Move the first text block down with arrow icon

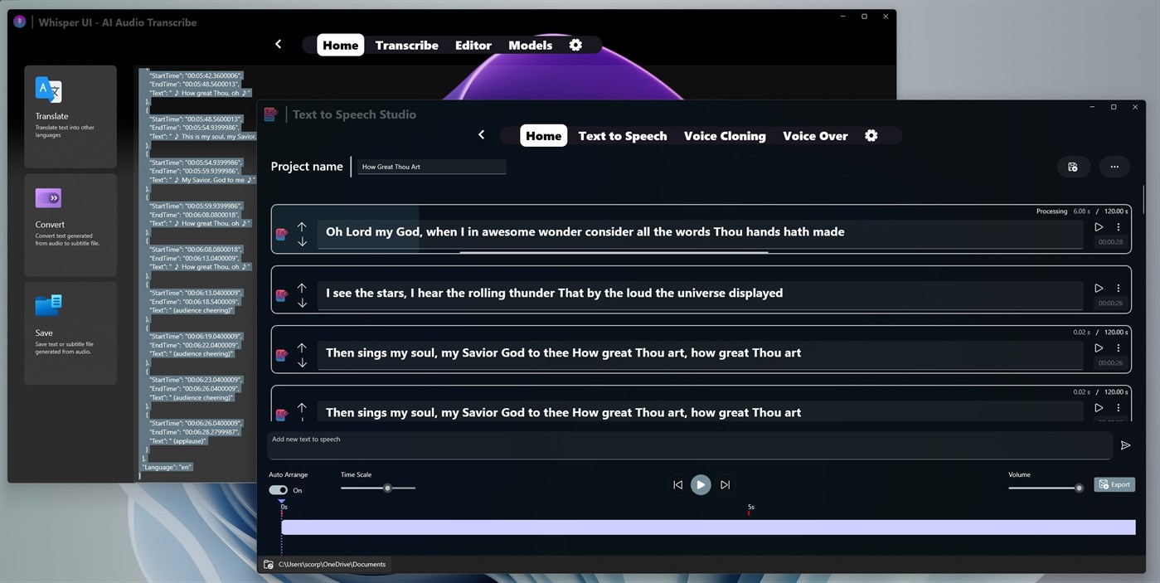[302, 240]
